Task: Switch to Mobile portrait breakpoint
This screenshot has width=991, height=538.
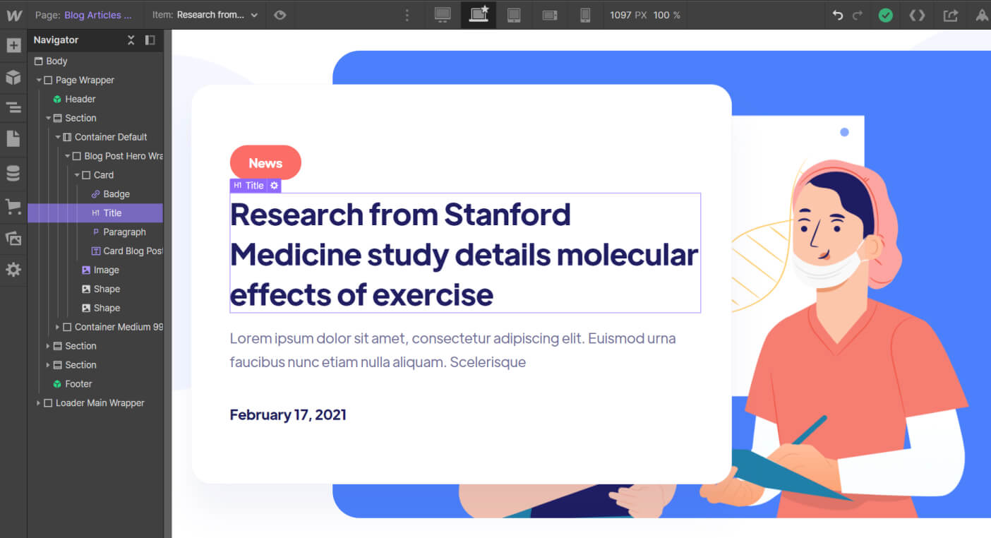Action: coord(585,15)
